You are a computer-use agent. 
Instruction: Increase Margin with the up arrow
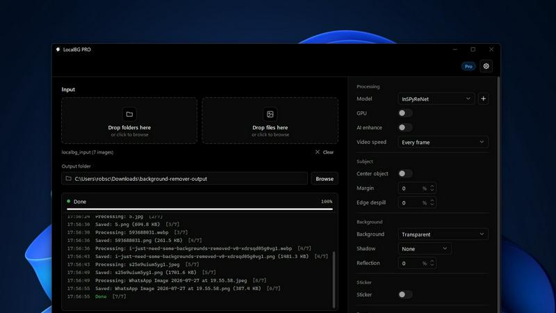coord(432,186)
